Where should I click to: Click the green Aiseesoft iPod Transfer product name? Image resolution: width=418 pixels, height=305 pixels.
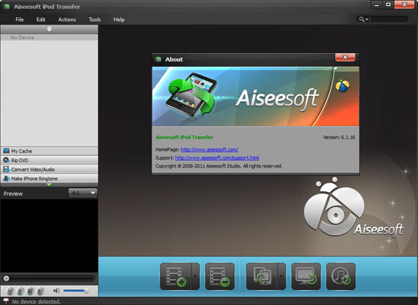[184, 138]
